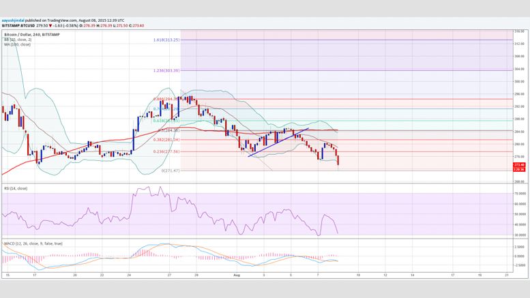530x298 pixels.
Task: Click the 14 date label on time axis
Action: pos(413,275)
